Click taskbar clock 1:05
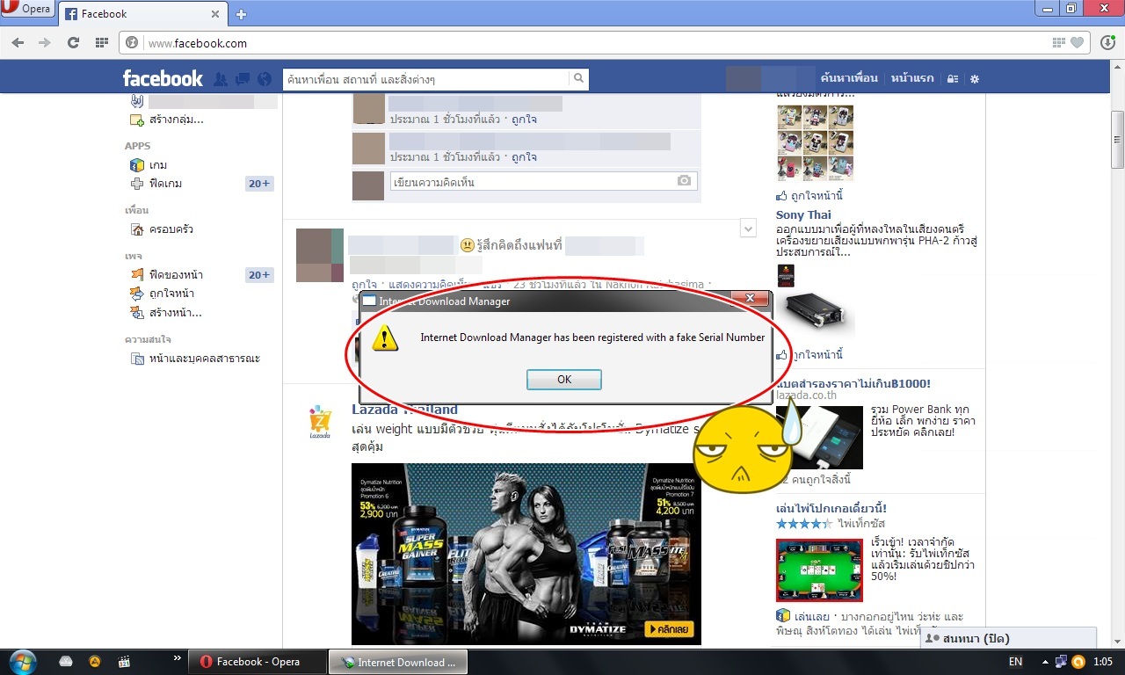Image resolution: width=1125 pixels, height=675 pixels. (1103, 662)
